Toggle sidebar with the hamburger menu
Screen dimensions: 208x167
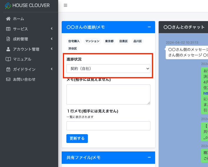[66, 5]
